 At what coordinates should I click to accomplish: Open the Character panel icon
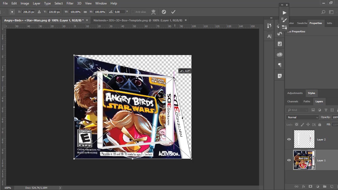tap(269, 36)
